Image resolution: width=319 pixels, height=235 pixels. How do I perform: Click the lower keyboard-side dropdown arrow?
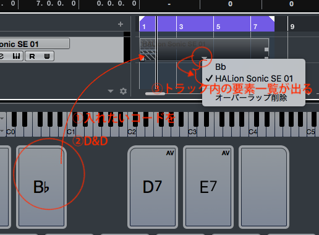[x=2, y=130]
